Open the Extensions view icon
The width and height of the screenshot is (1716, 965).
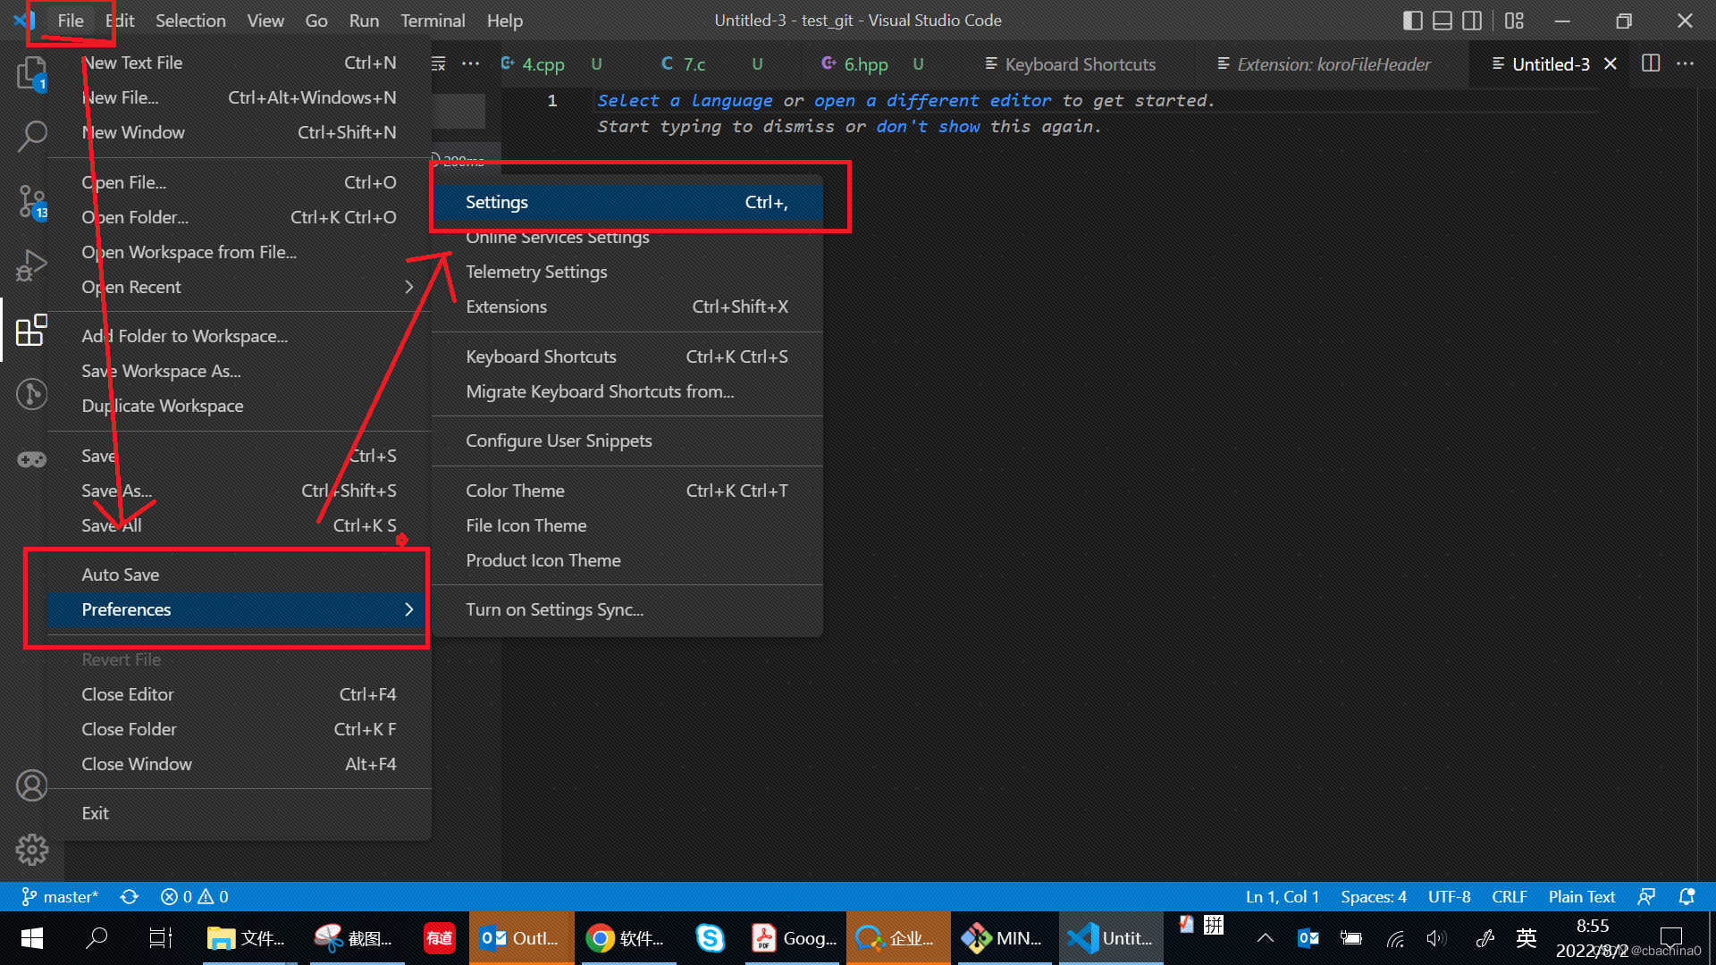tap(32, 330)
